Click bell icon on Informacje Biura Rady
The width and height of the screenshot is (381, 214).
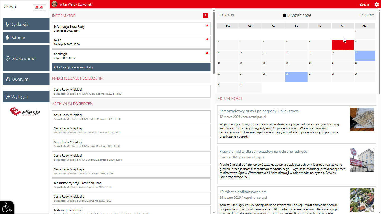pyautogui.click(x=207, y=26)
